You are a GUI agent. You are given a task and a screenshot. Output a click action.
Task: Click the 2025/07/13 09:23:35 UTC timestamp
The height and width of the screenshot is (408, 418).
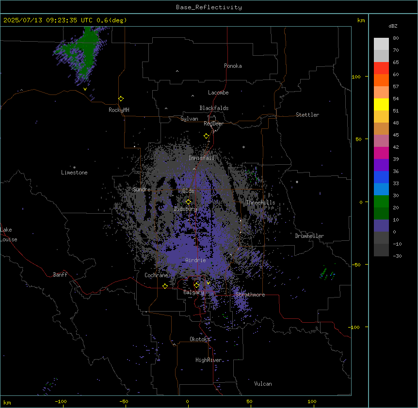pos(48,20)
